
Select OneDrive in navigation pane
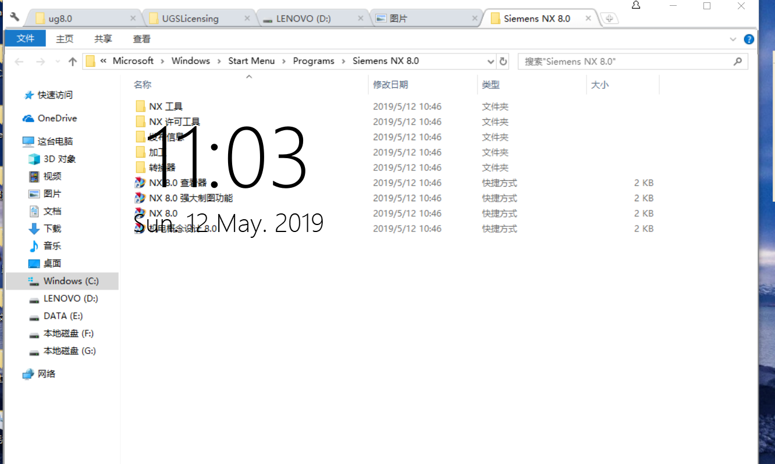(57, 118)
